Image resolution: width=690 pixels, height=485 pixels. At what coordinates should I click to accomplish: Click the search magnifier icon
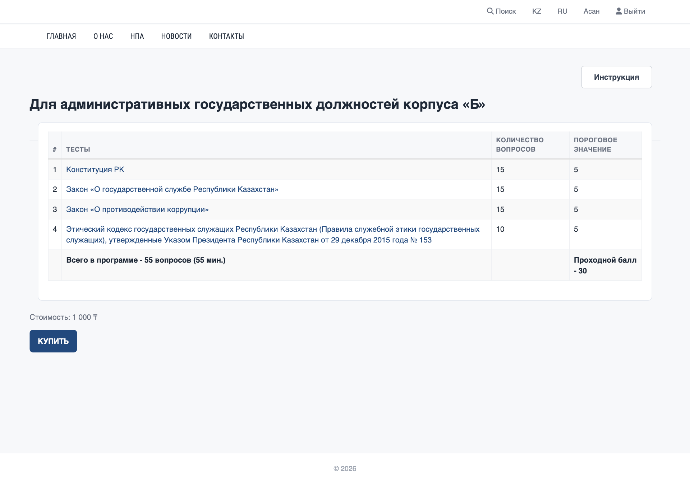click(490, 11)
